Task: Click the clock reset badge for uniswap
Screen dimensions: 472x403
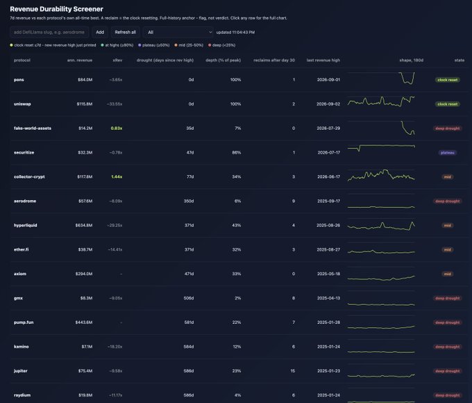Action: point(447,104)
